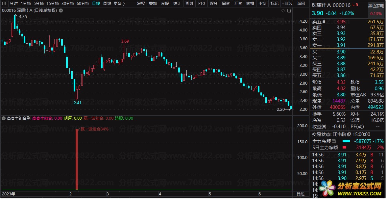Select the 周线 weekly period

107,4
